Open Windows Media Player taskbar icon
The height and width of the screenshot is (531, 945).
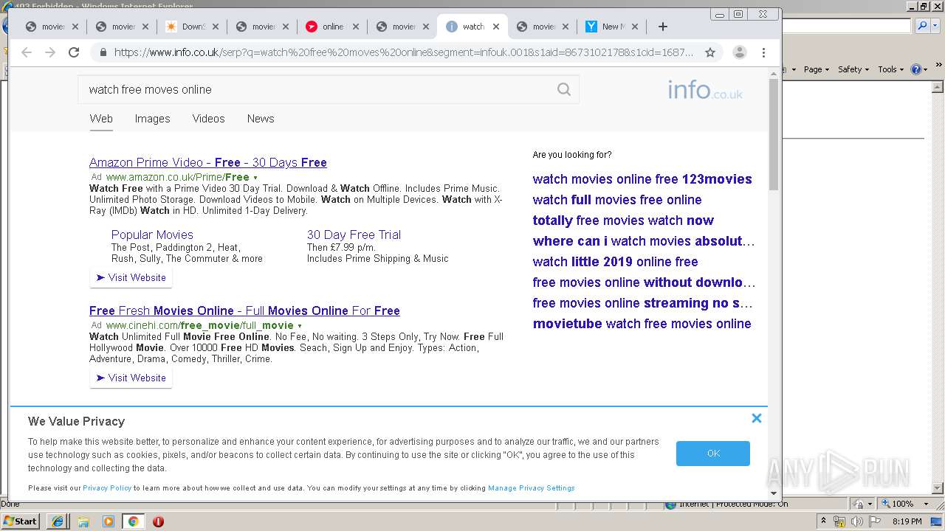109,521
